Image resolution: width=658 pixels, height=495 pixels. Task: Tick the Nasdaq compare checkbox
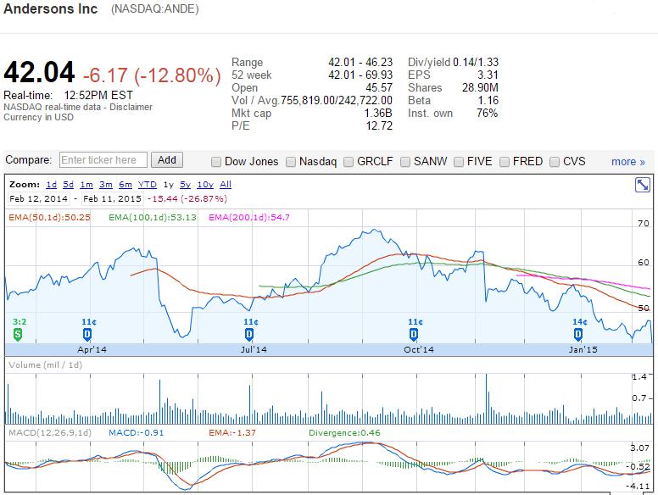(291, 162)
